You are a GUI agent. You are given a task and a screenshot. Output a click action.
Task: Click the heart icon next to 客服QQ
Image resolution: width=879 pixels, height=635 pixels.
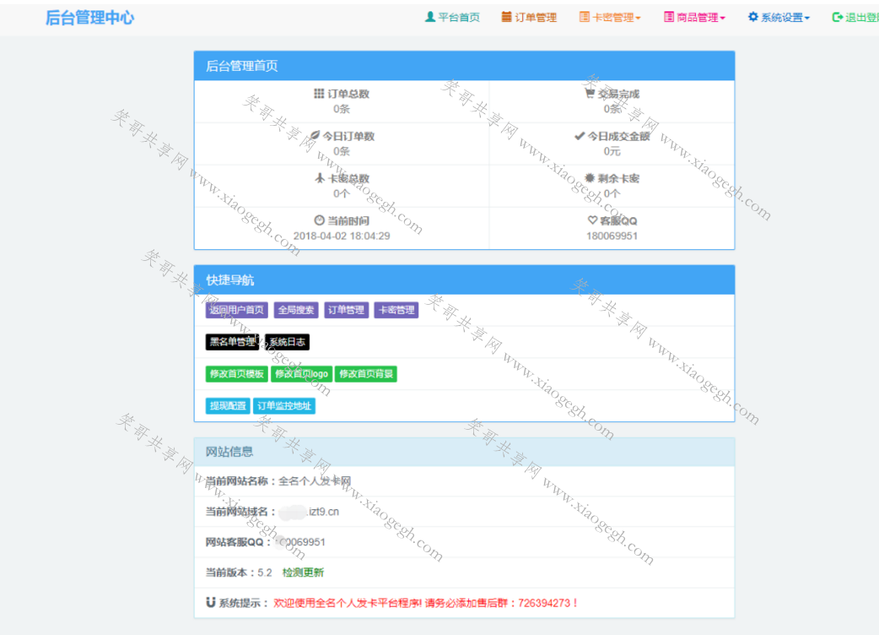[592, 220]
